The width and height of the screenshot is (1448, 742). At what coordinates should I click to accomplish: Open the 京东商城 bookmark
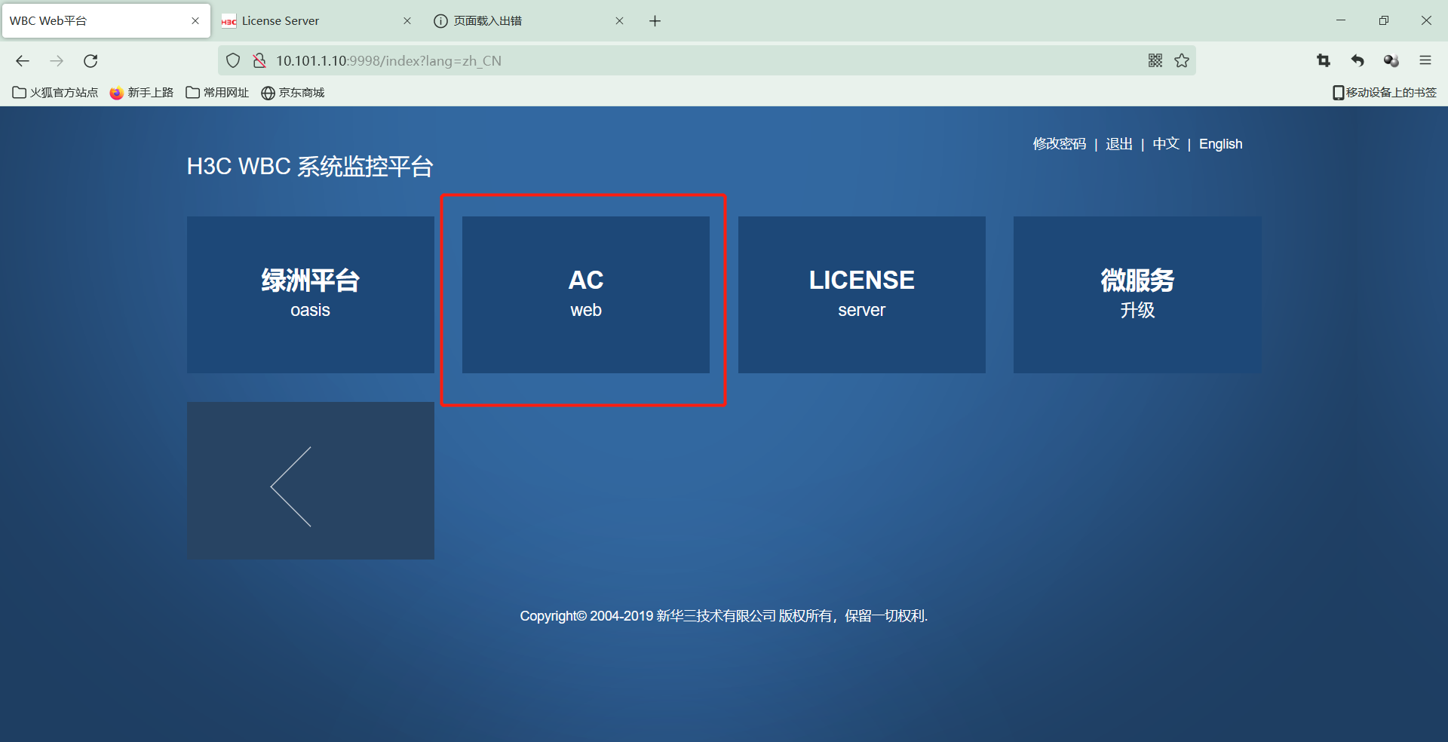[293, 93]
